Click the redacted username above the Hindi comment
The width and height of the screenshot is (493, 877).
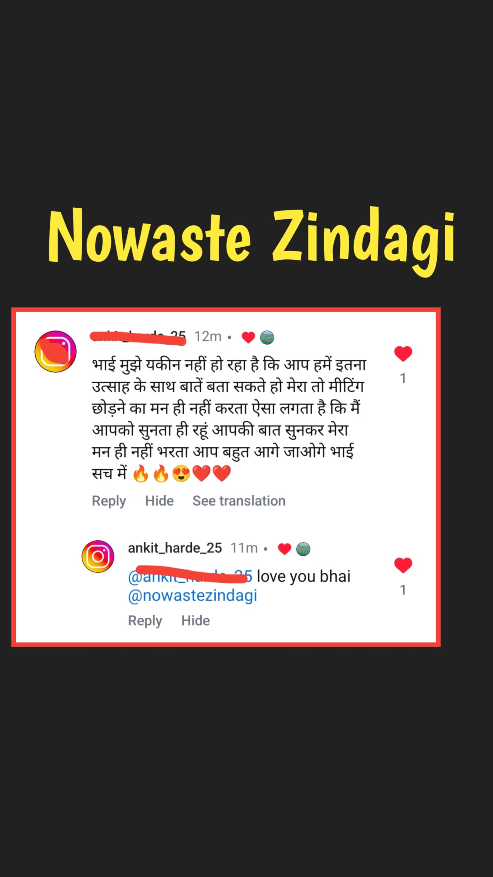[x=138, y=337]
